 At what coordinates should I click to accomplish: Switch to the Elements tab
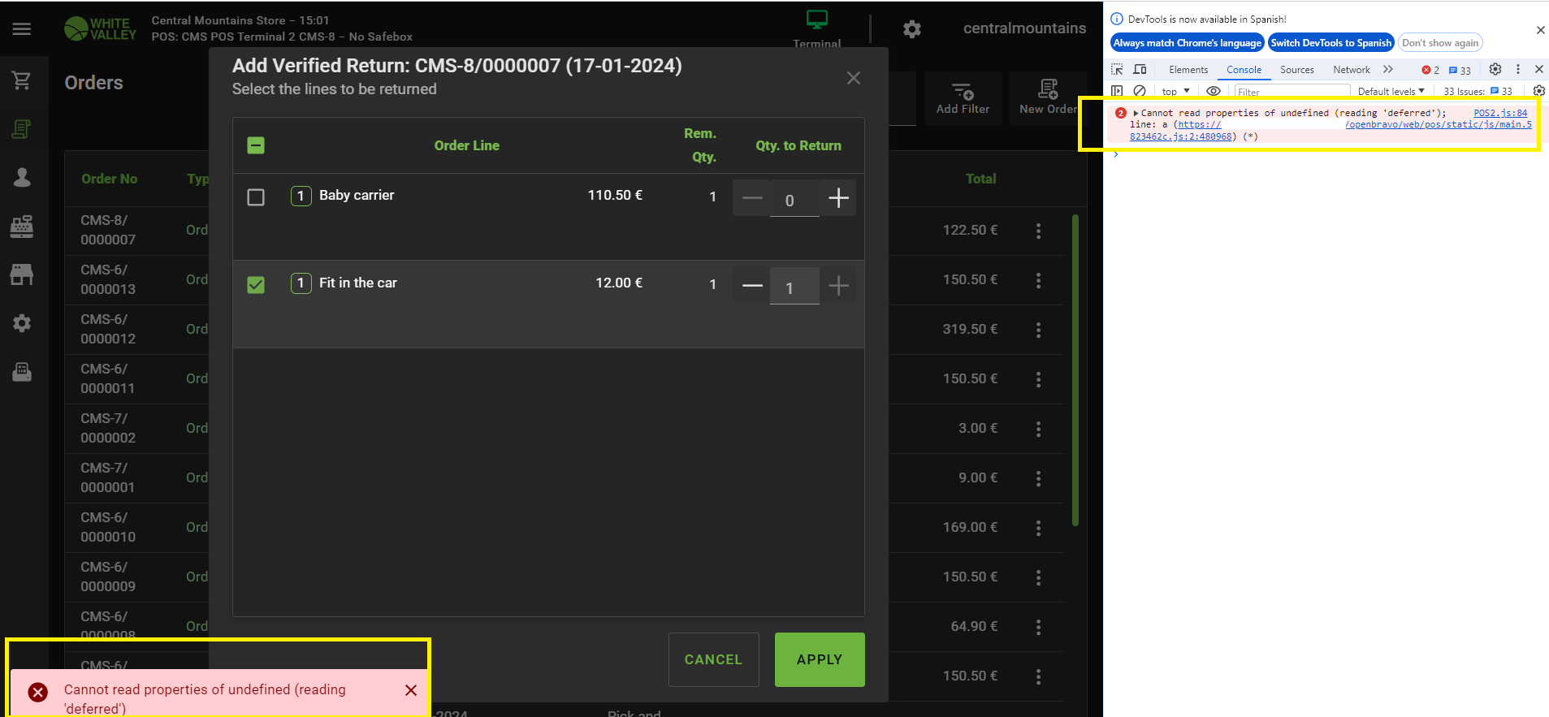(x=1188, y=70)
